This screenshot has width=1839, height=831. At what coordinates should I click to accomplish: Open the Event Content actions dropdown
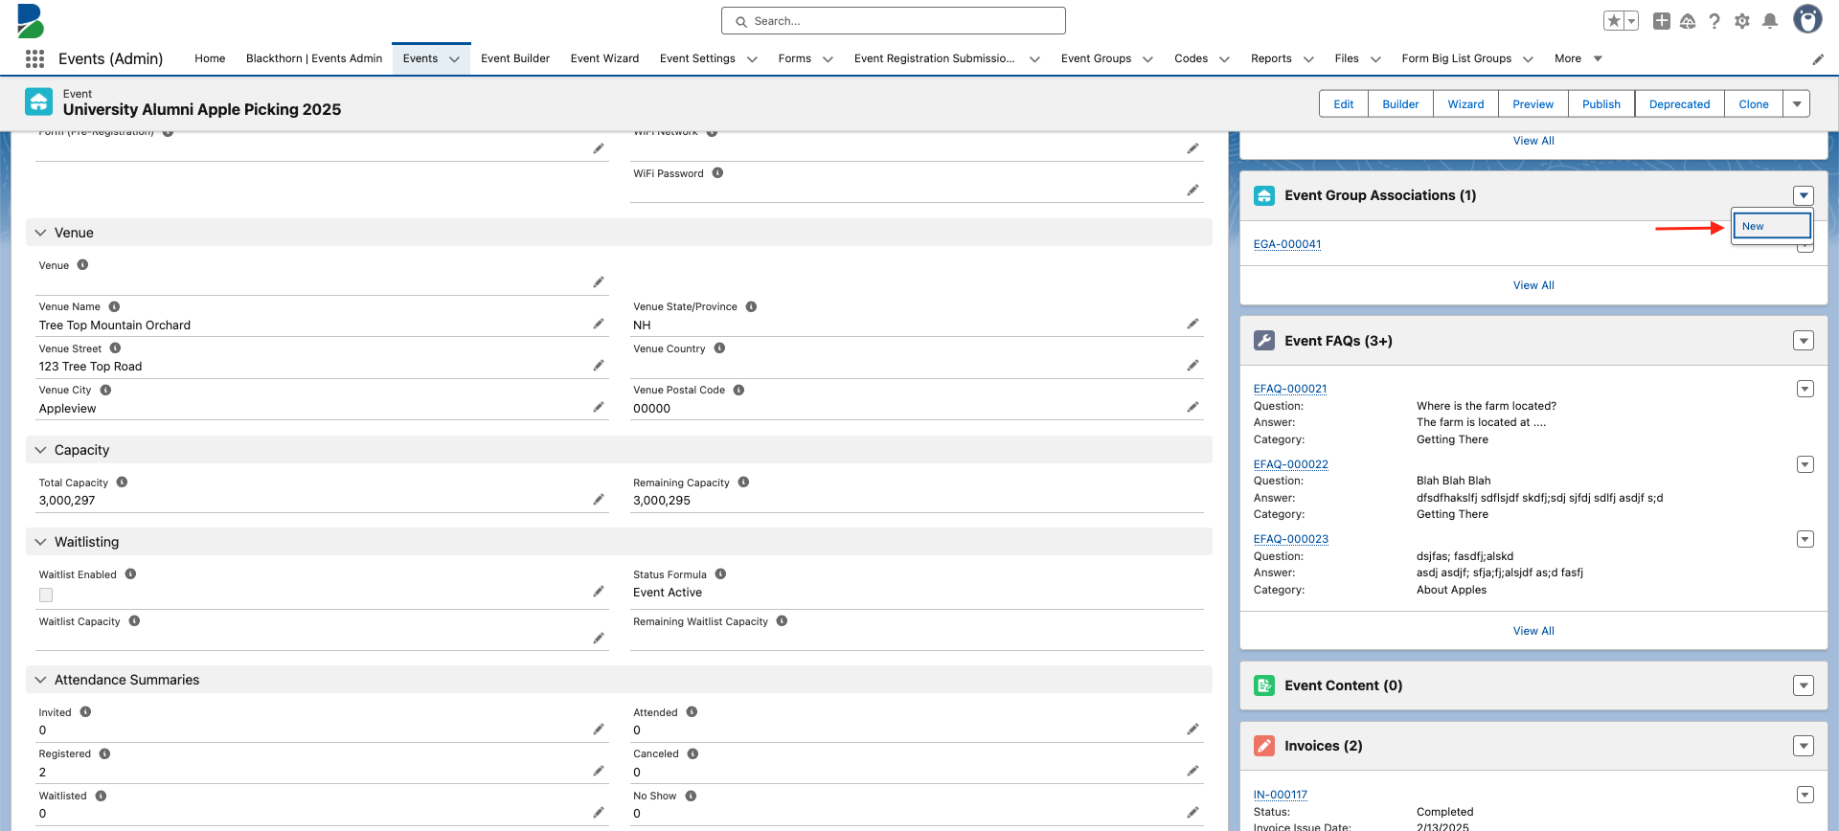(1804, 685)
